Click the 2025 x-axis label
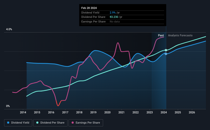210x130 pixels. pyautogui.click(x=178, y=112)
